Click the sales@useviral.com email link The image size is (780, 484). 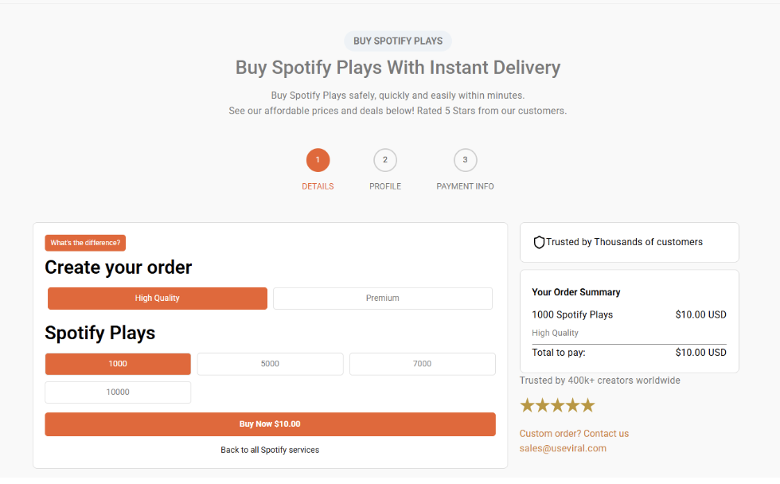coord(563,448)
